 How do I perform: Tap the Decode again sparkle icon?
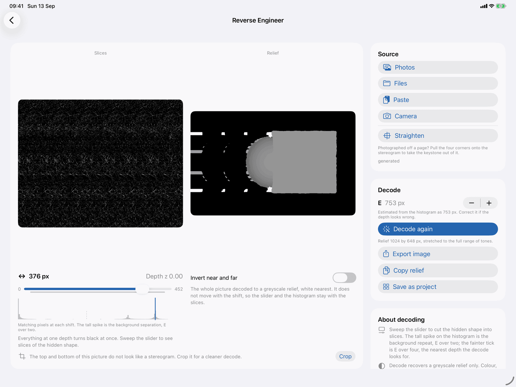point(386,229)
